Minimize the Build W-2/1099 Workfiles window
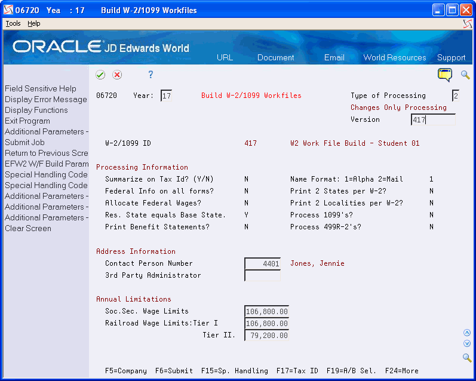476x381 pixels. pos(438,10)
